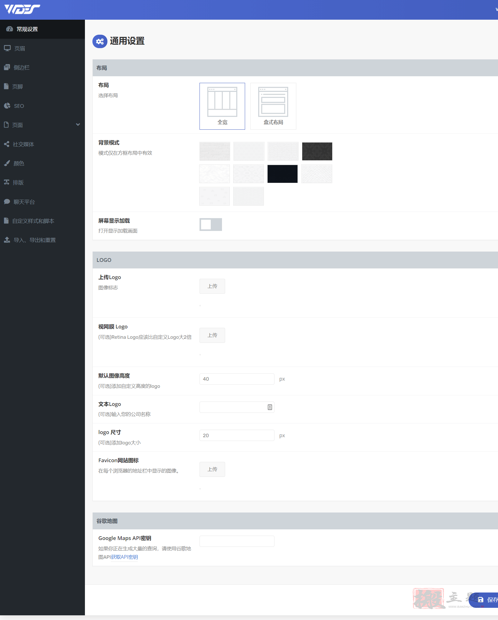This screenshot has width=498, height=620.
Task: Choose the first brick pattern background swatch
Action: (215, 151)
